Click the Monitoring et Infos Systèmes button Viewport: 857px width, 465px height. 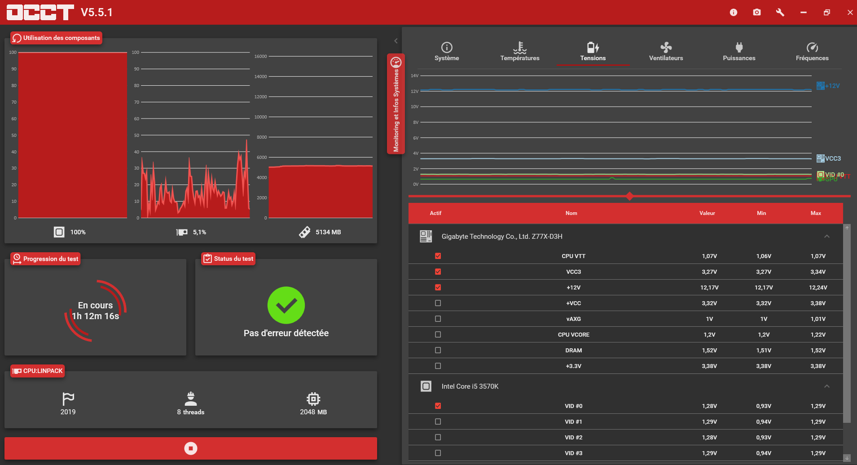point(396,104)
